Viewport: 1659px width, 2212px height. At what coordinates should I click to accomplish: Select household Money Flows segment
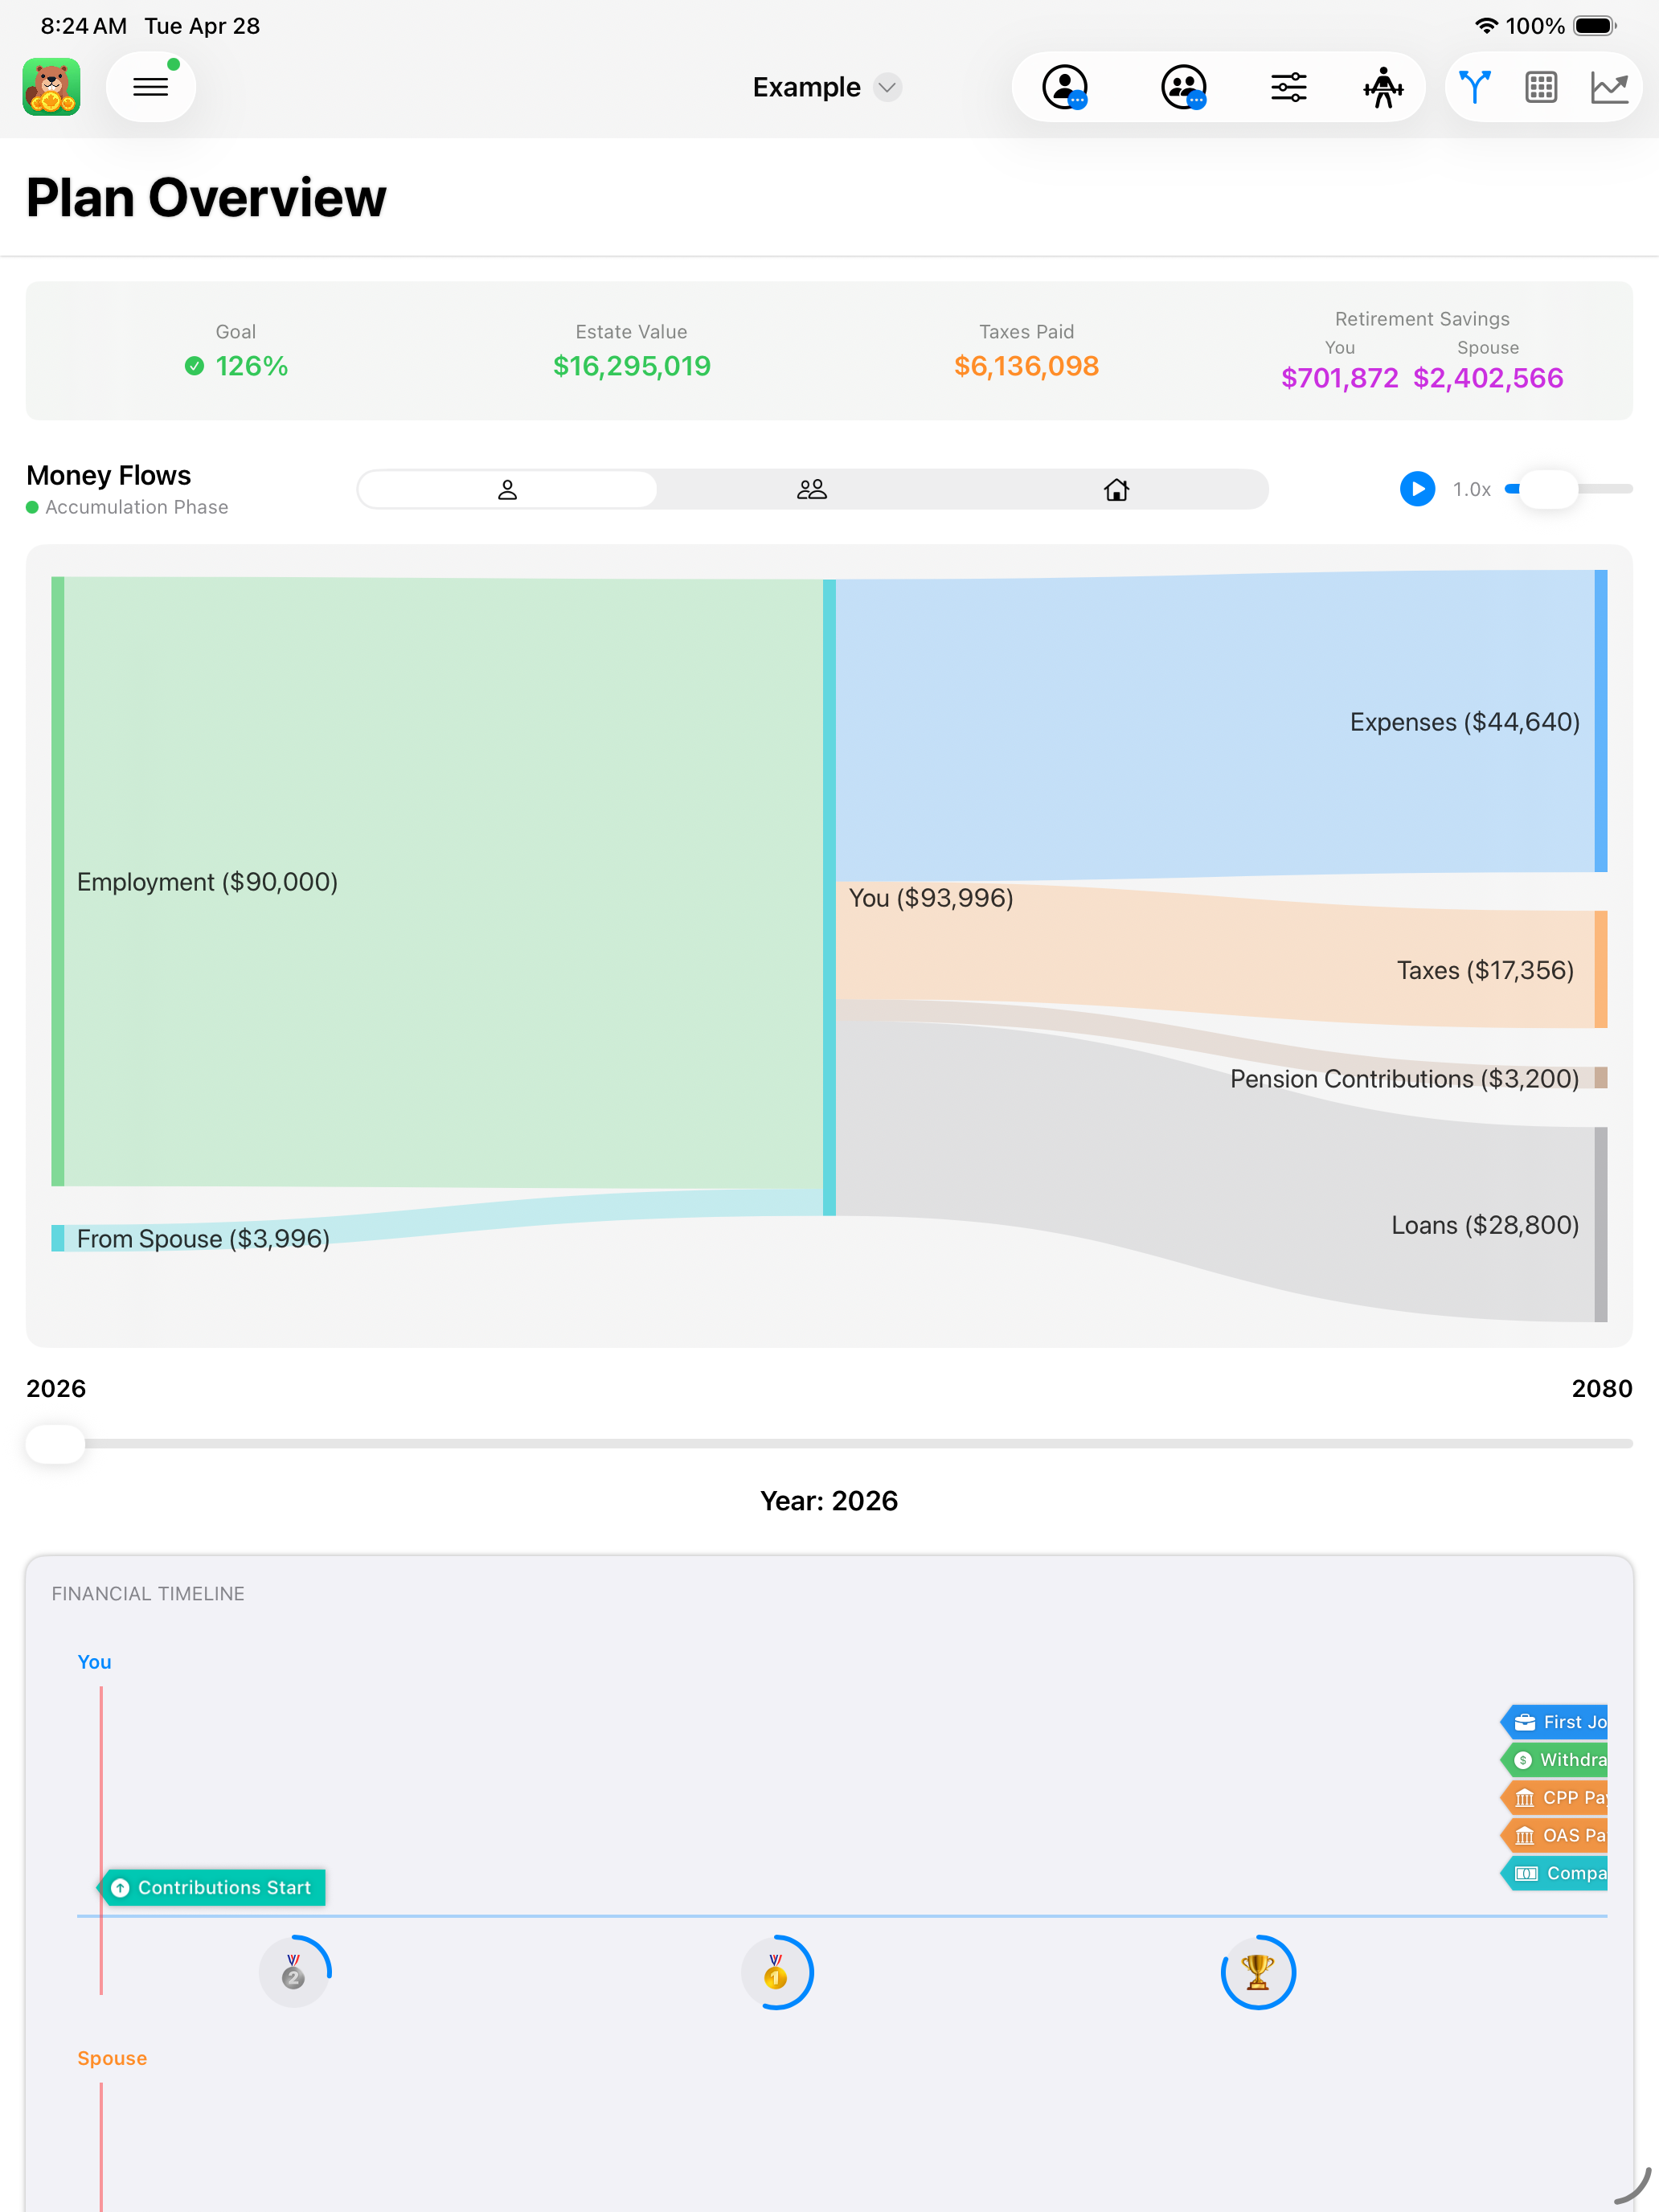click(x=1116, y=489)
